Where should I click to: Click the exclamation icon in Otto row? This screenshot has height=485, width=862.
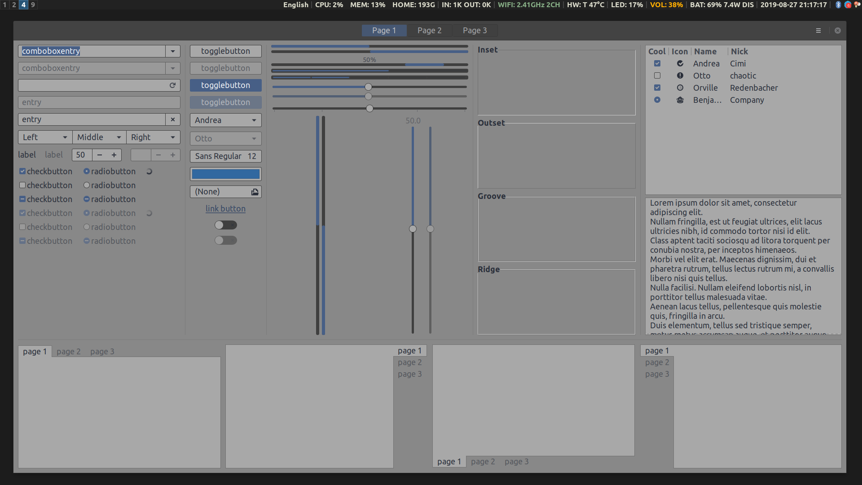[x=680, y=76]
